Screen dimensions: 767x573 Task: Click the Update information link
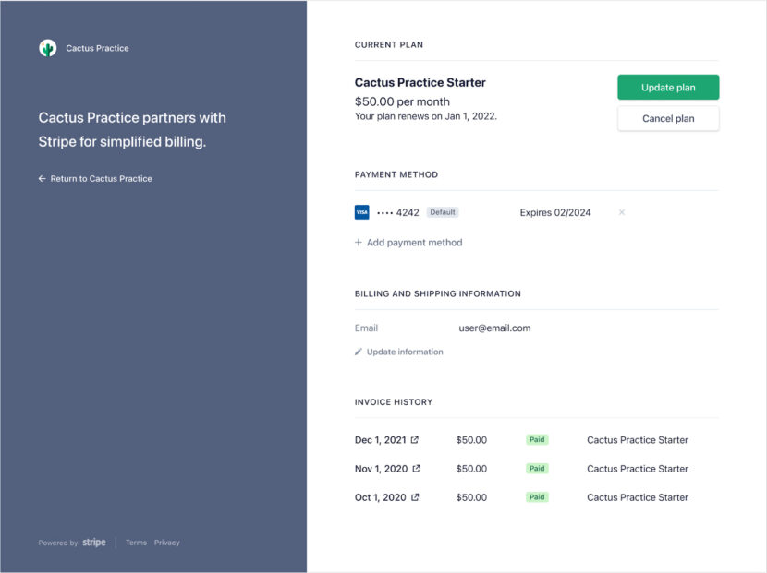[403, 352]
